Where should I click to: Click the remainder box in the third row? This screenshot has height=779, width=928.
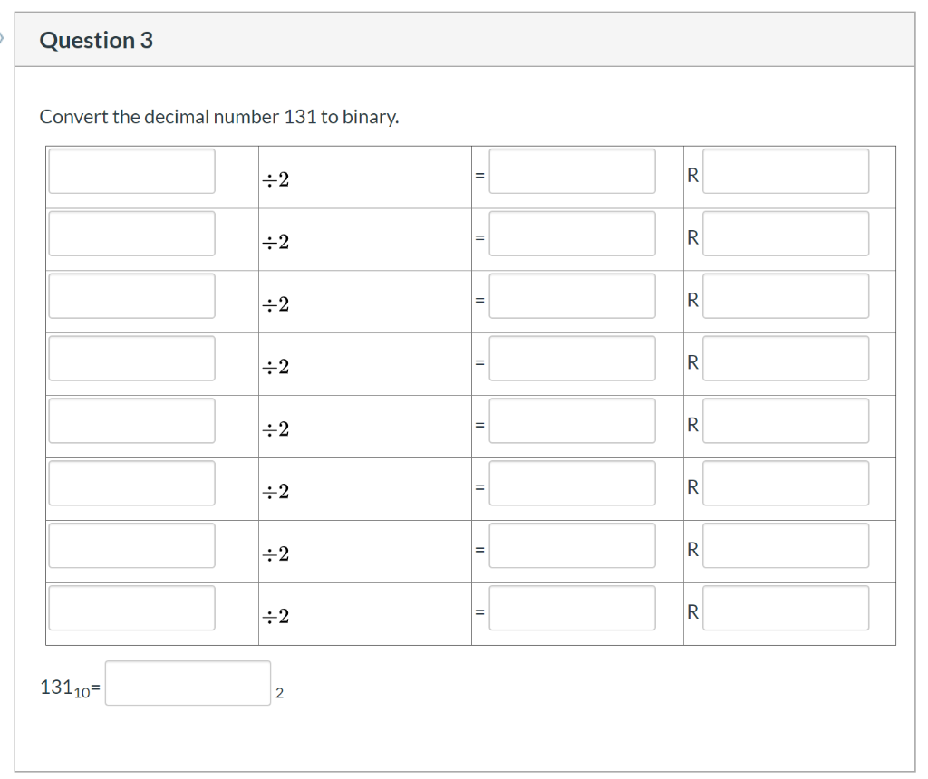[x=785, y=296]
